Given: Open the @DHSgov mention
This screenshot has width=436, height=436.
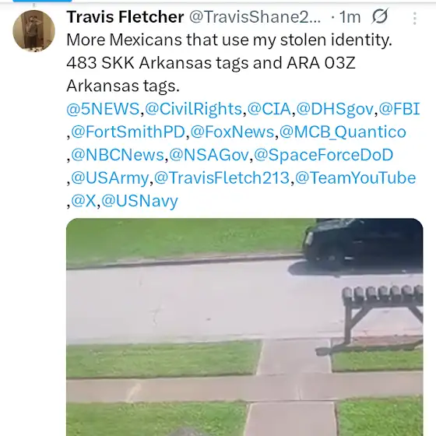Looking at the screenshot, I should [335, 109].
